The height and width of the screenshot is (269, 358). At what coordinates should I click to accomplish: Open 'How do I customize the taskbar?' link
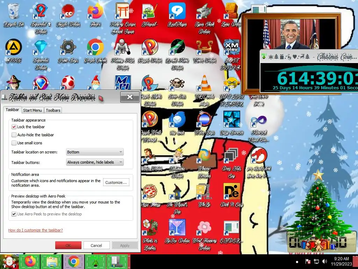(x=35, y=230)
